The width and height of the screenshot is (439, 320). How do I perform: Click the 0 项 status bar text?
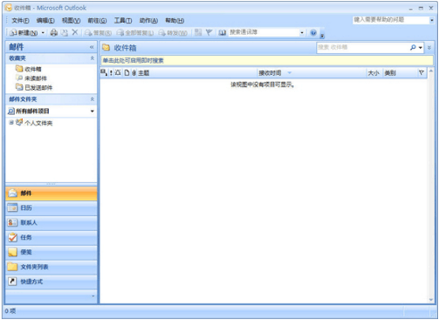(10, 311)
